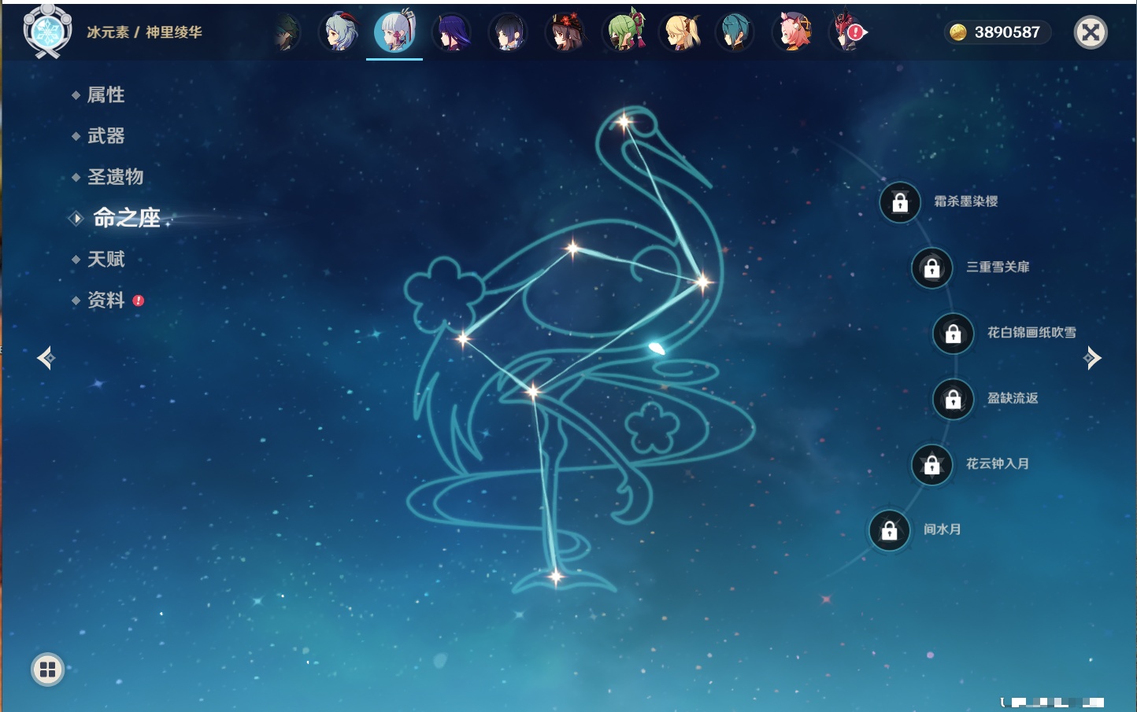The height and width of the screenshot is (712, 1137).
Task: Select the white-haired Kamisato Ayaka portrait
Action: pyautogui.click(x=394, y=32)
